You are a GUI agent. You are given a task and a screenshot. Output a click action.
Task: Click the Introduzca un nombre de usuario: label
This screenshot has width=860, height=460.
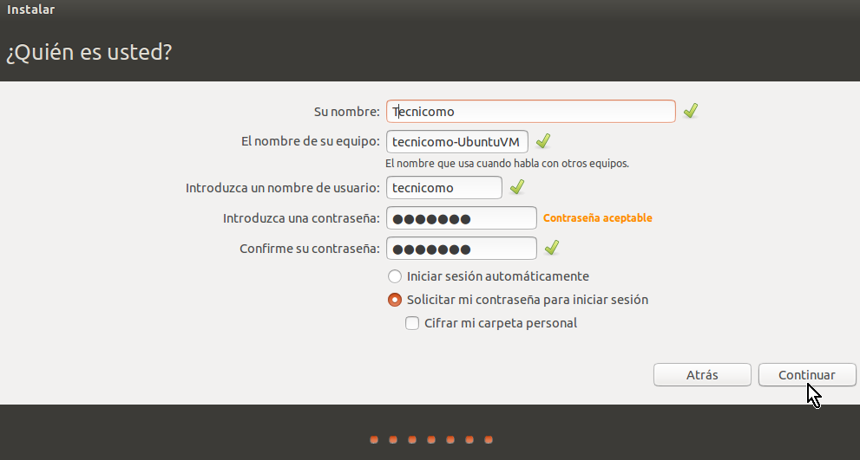point(282,188)
